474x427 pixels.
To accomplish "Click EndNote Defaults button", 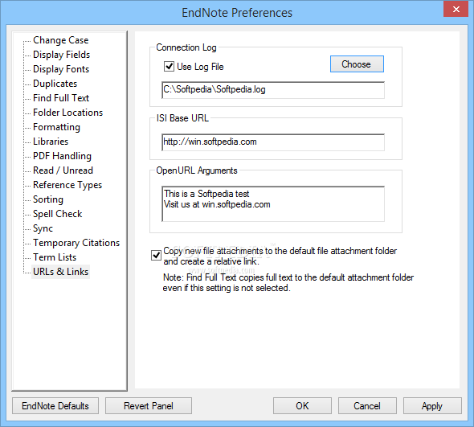I will [55, 406].
